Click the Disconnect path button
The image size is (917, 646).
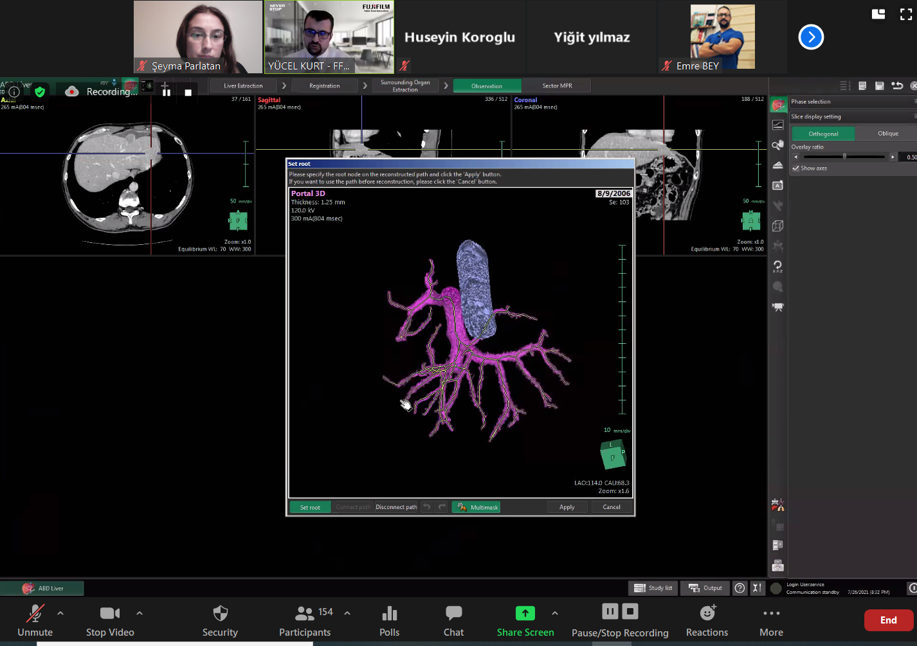tap(396, 507)
